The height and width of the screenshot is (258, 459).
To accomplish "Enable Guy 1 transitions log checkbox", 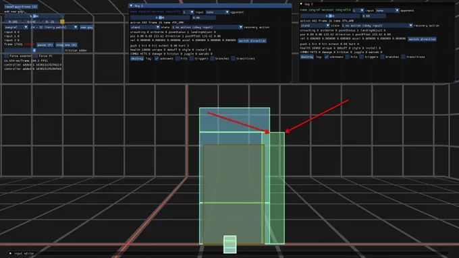I will coord(233,59).
